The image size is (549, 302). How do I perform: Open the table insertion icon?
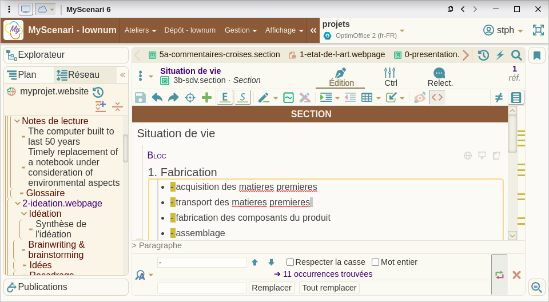point(367,97)
